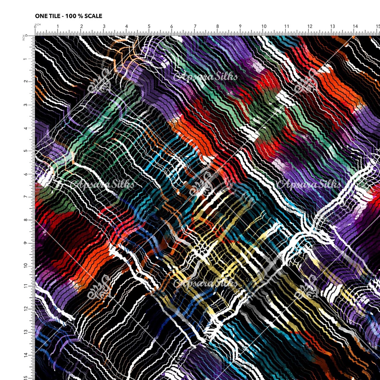Click the 3 inch mark on left ruler
The width and height of the screenshot is (380, 380).
(26, 105)
